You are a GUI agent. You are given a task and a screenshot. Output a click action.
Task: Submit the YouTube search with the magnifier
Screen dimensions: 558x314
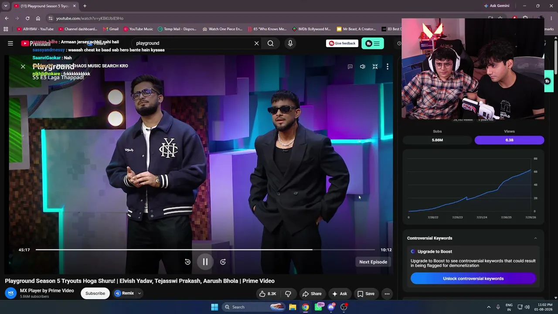click(x=271, y=43)
